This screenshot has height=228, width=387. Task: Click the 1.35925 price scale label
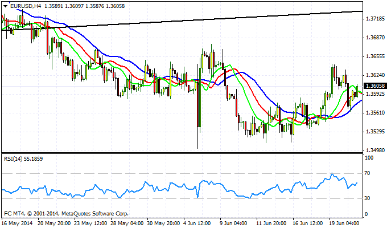[376, 94]
